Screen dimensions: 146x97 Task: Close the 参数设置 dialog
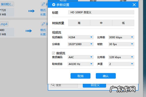pyautogui.click(x=134, y=5)
